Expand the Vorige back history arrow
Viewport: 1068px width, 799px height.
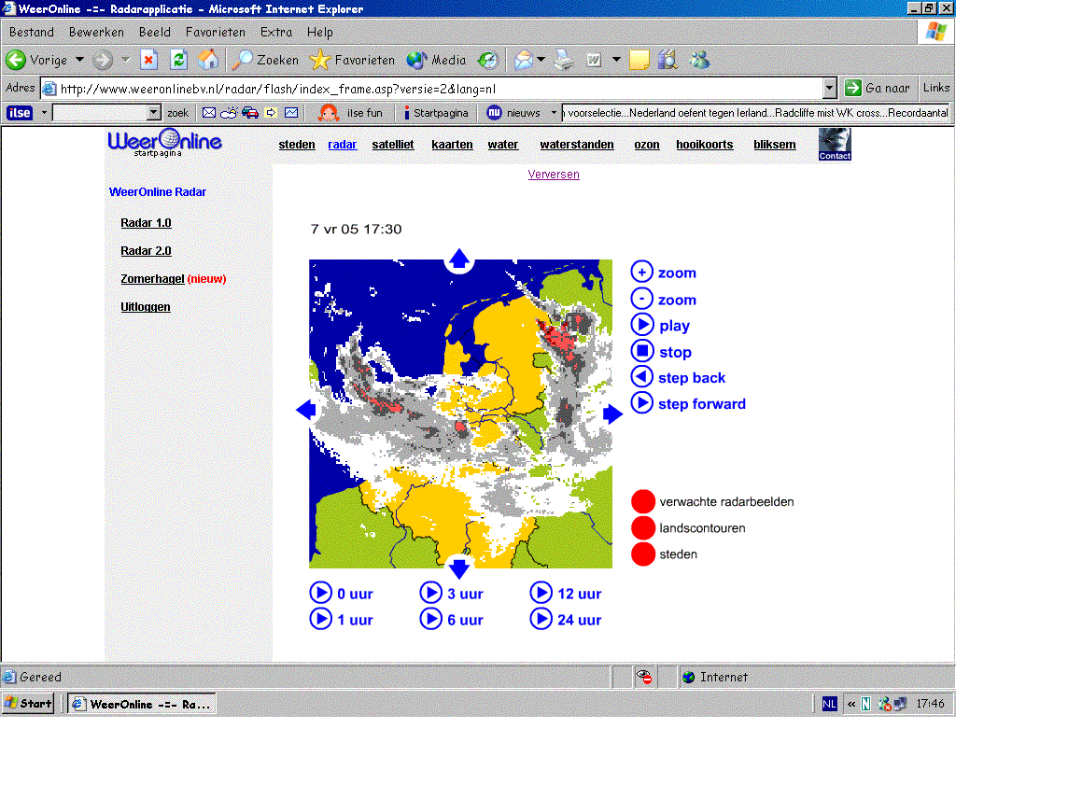pyautogui.click(x=79, y=60)
